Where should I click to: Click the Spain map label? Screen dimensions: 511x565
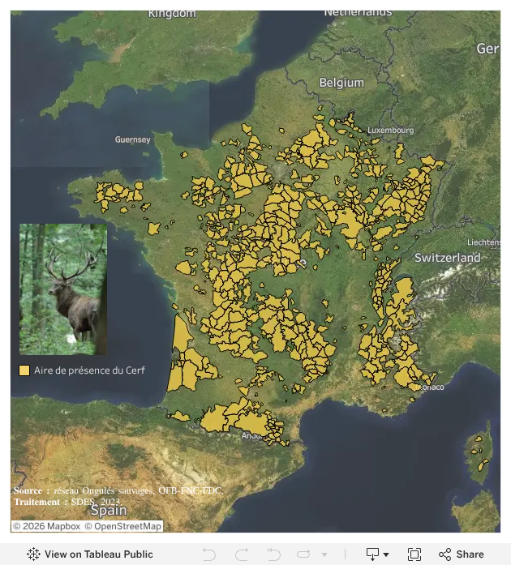coord(109,510)
